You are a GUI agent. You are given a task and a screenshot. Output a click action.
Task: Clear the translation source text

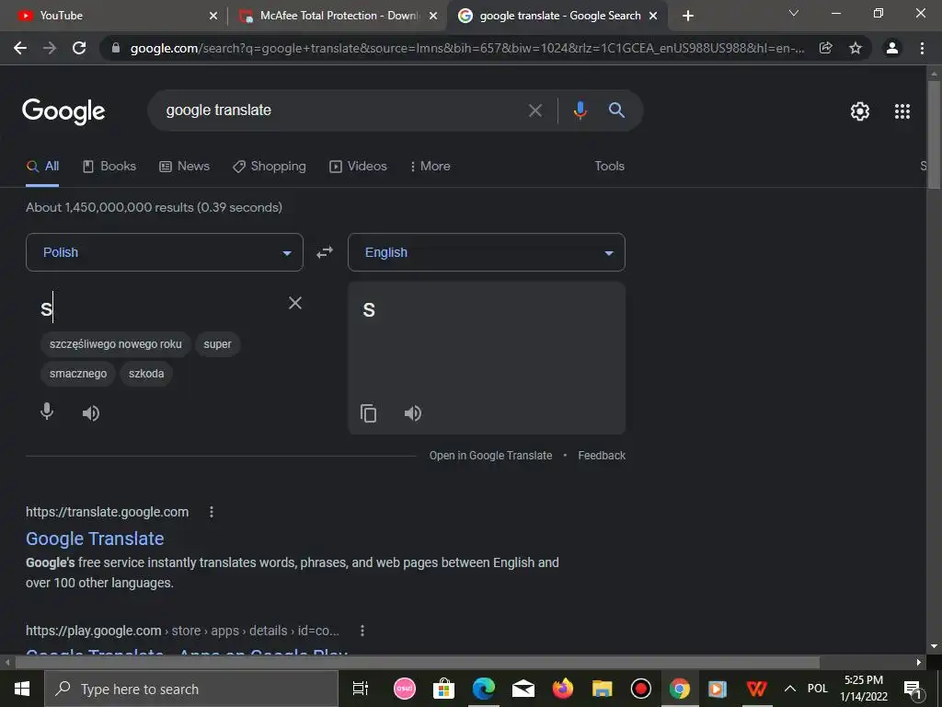[295, 303]
